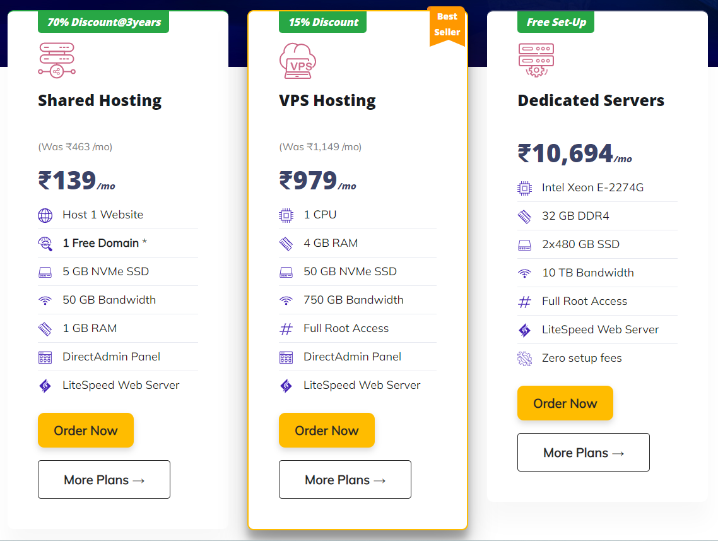Click the LiteSpeed icon in Dedicated Servers list
Viewport: 718px width, 541px height.
(x=525, y=330)
